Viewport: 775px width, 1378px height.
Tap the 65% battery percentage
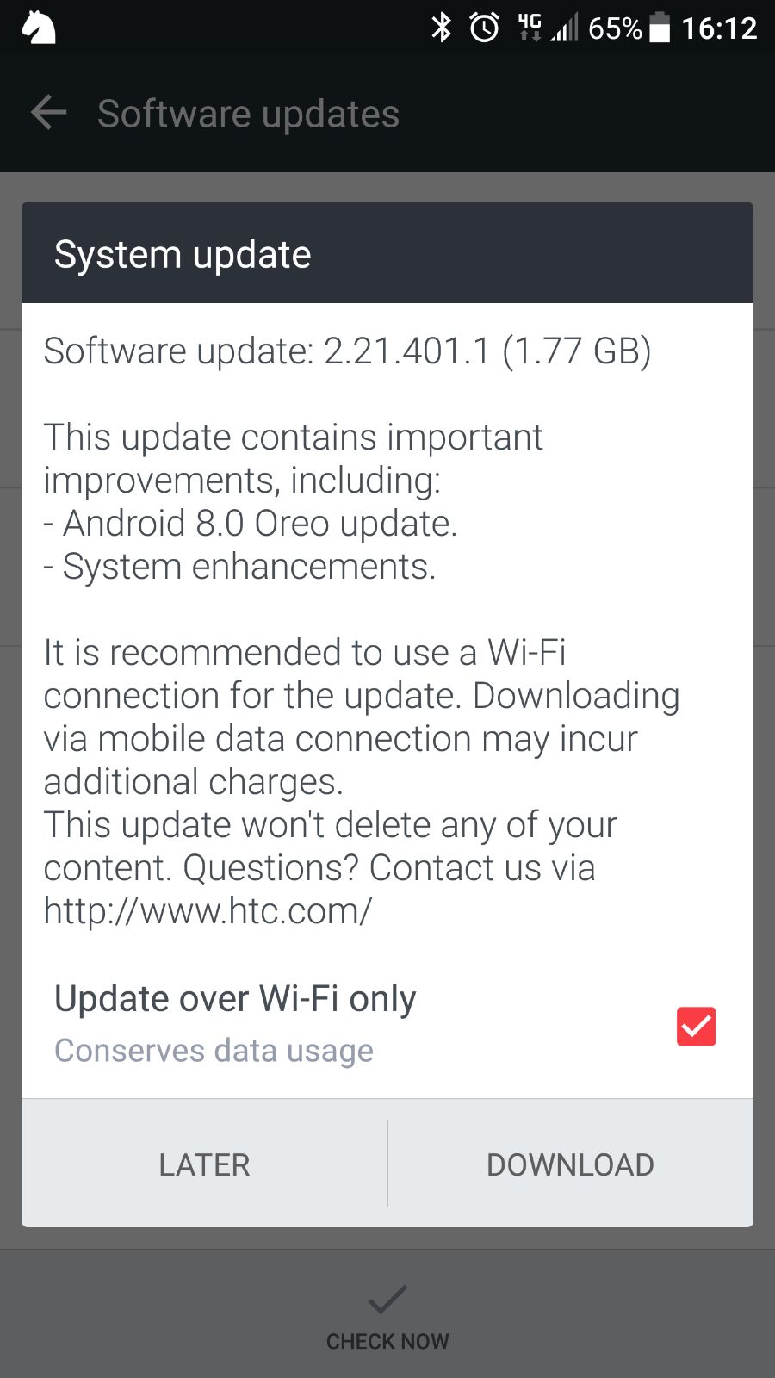pos(615,28)
